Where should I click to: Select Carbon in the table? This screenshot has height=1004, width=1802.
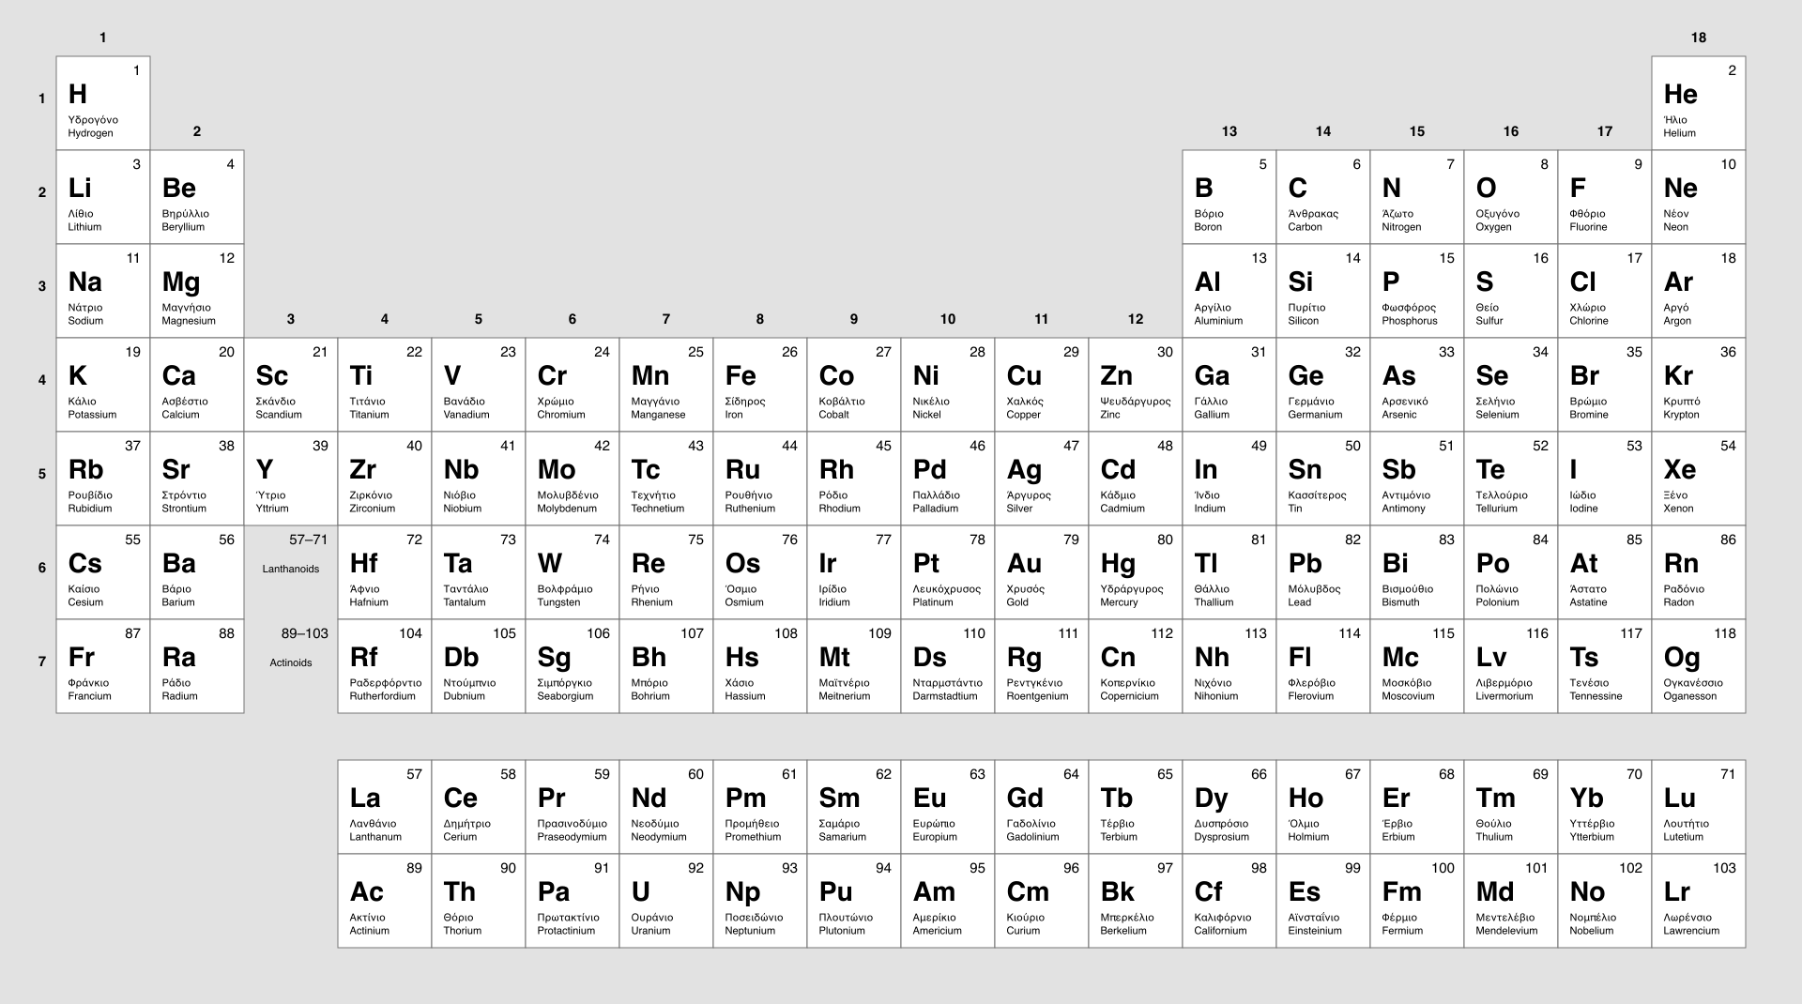pyautogui.click(x=1323, y=197)
